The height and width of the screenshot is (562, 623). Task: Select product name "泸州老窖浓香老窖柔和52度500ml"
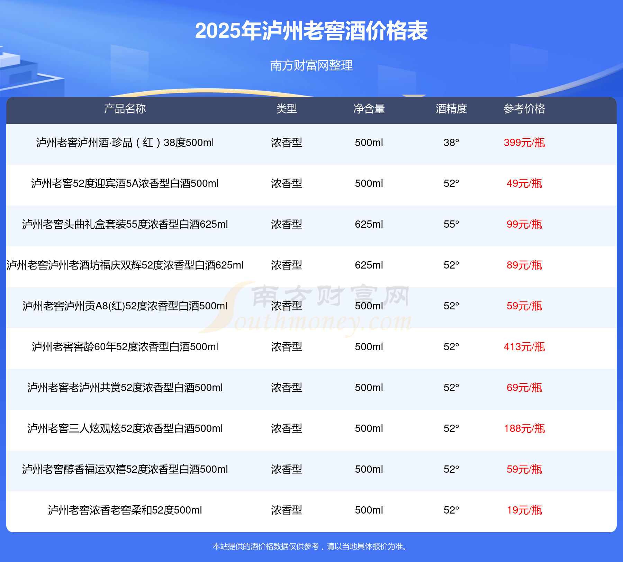click(125, 510)
